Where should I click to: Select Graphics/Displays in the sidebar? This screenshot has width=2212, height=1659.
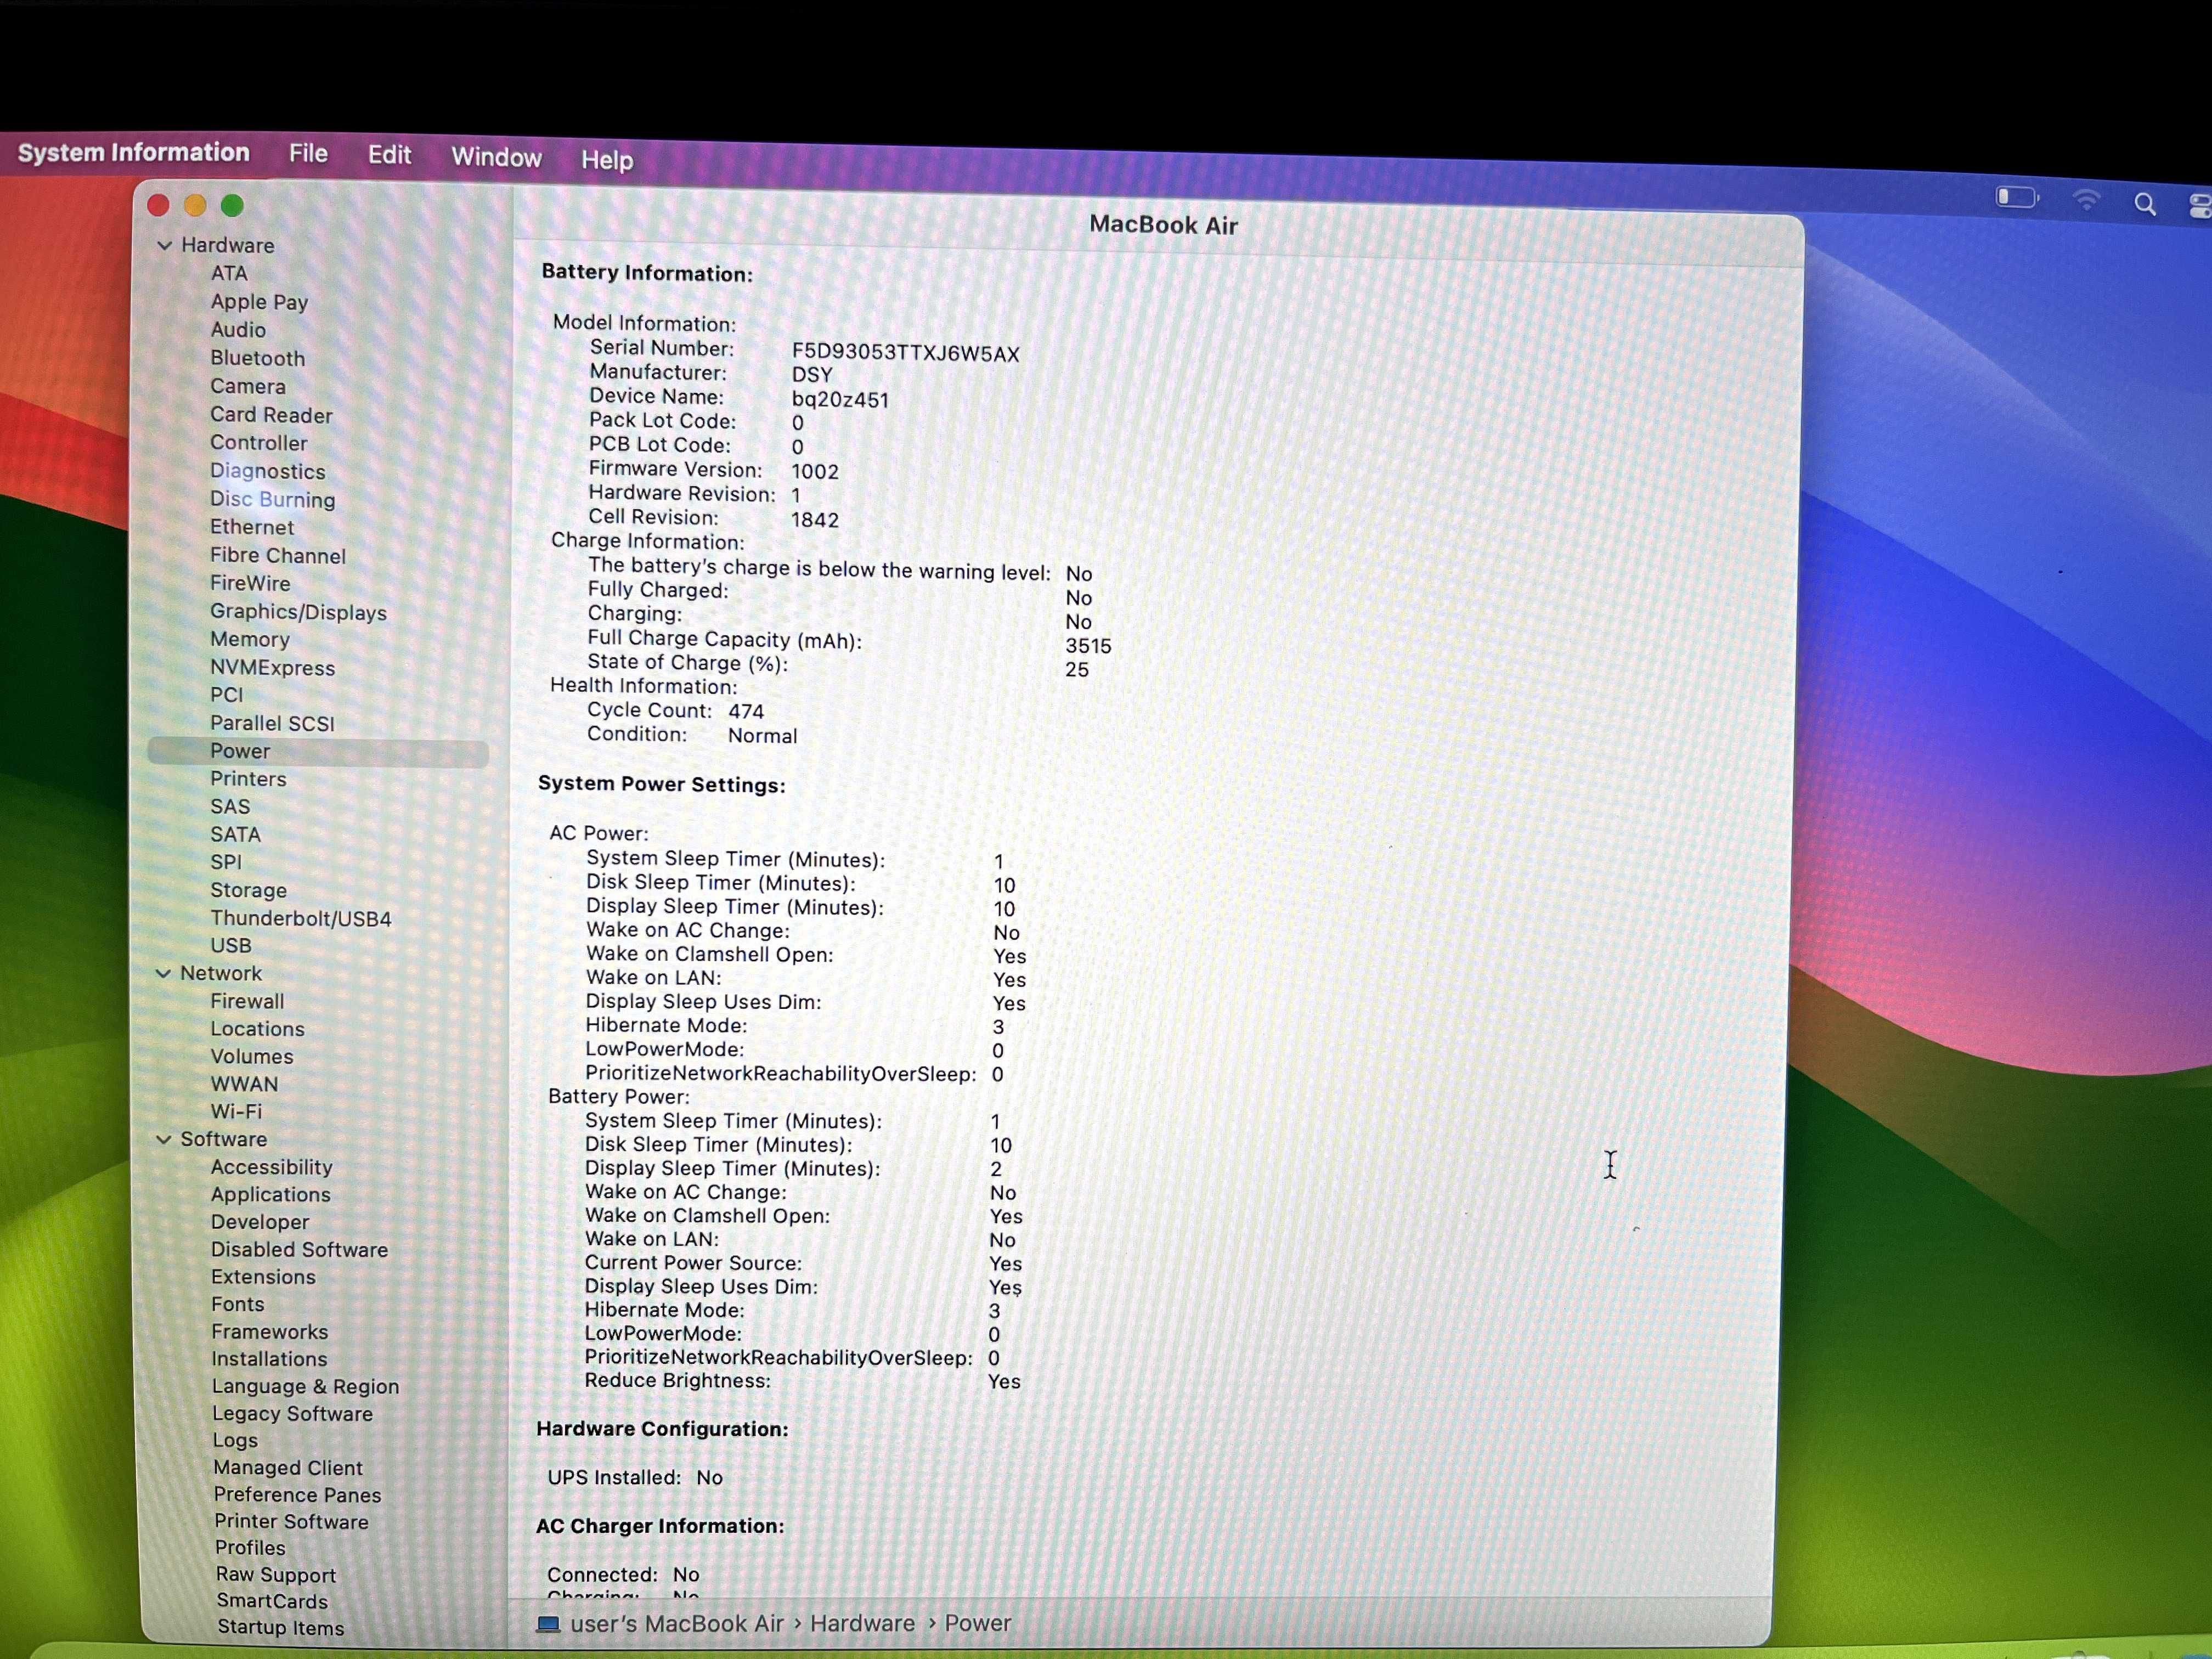[298, 612]
